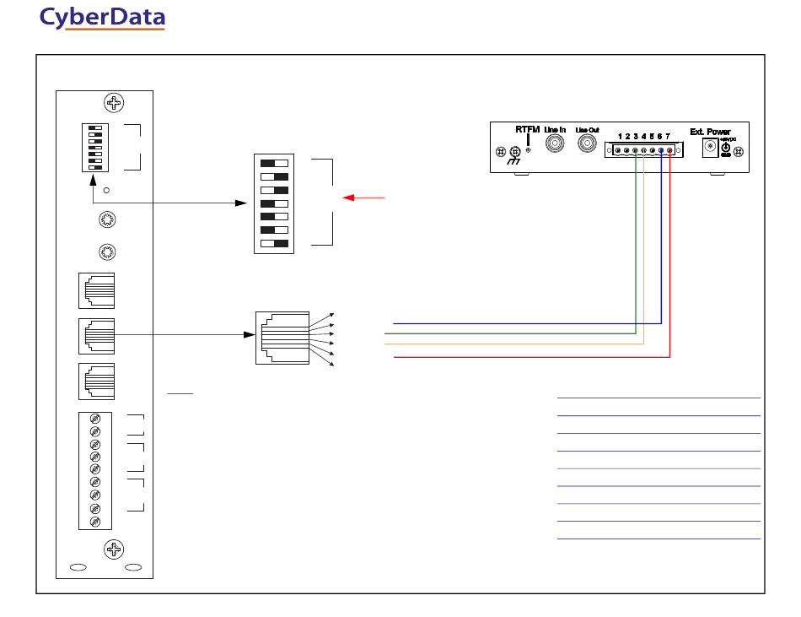801x617 pixels.
Task: Click terminal pin 5 on the device connector
Action: pos(653,151)
